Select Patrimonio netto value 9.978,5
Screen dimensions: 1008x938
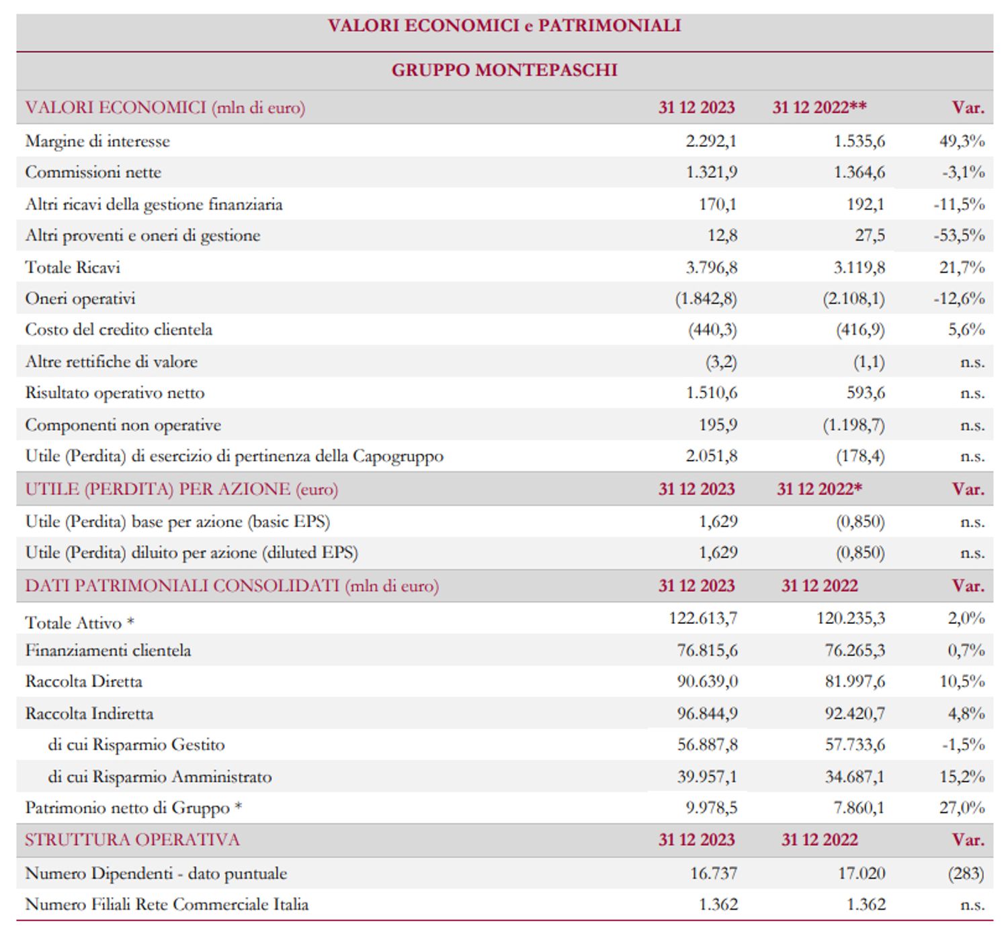coord(711,808)
